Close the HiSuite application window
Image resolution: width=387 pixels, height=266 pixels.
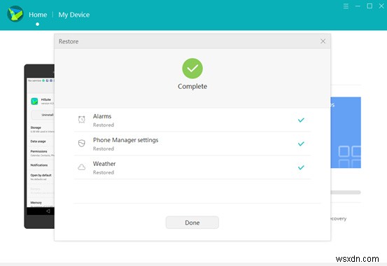pos(381,6)
